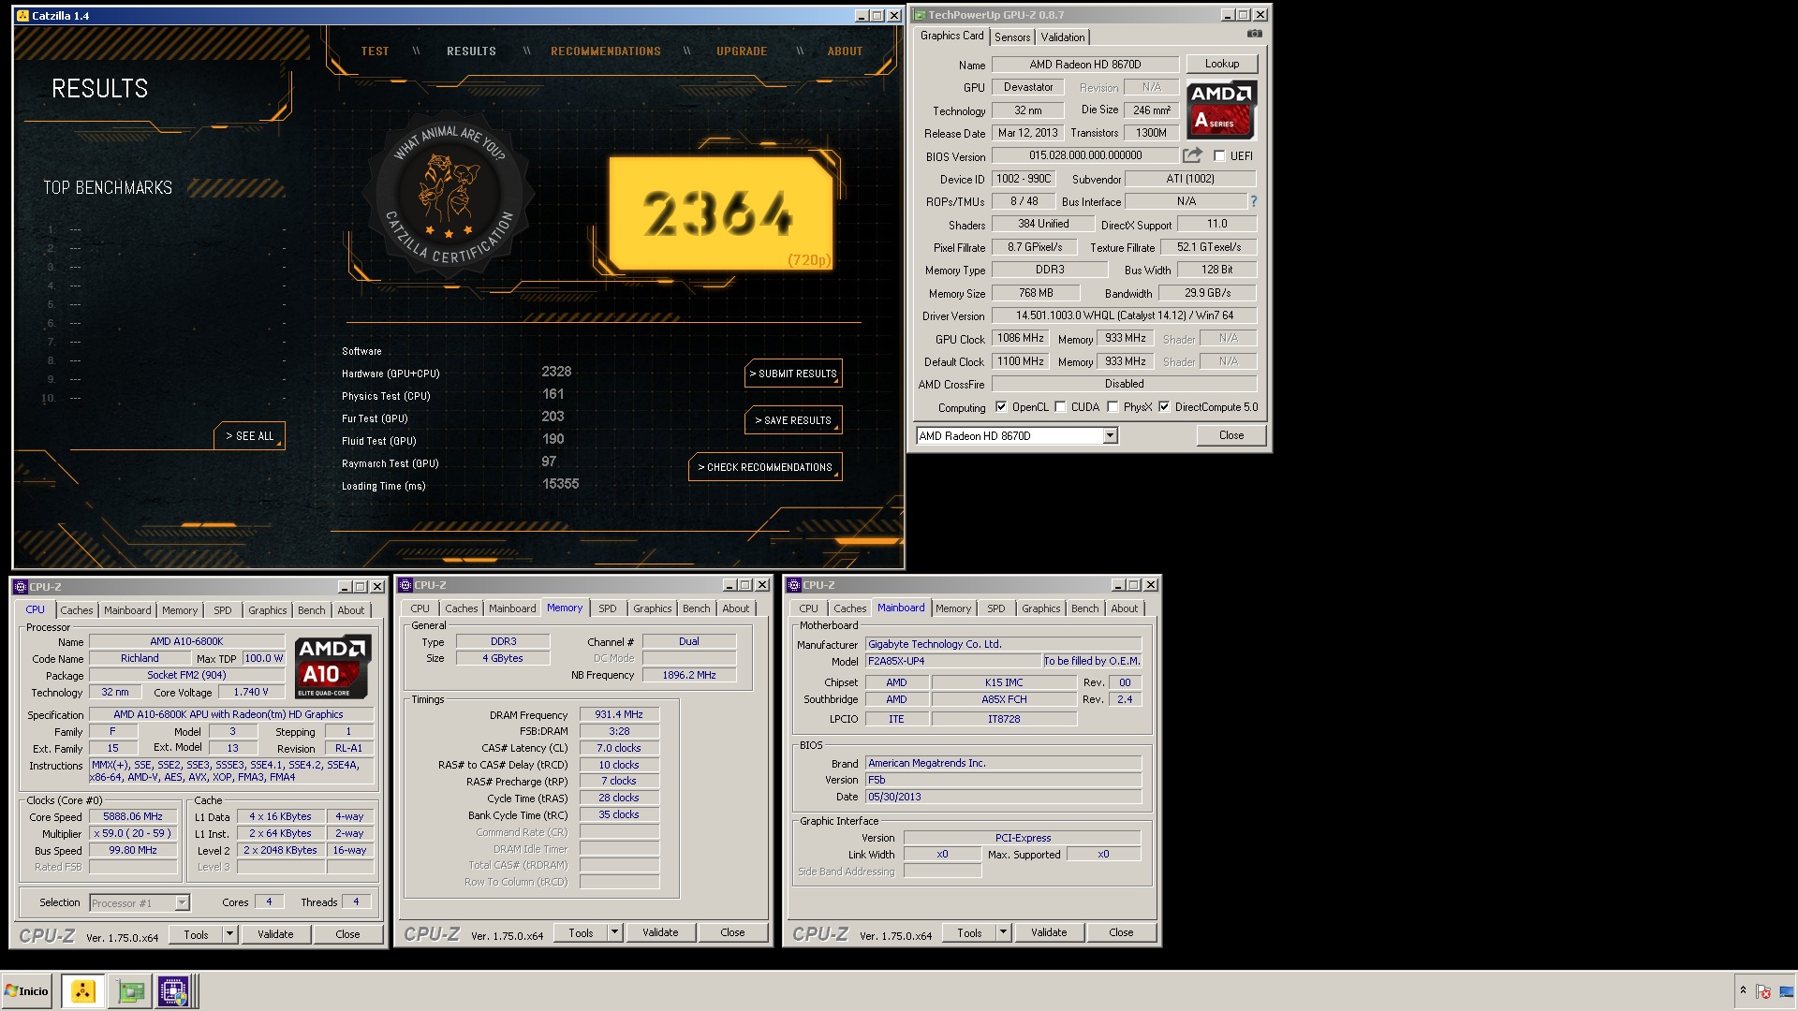This screenshot has height=1011, width=1798.
Task: Click the Catzilla certification badge
Action: (x=449, y=195)
